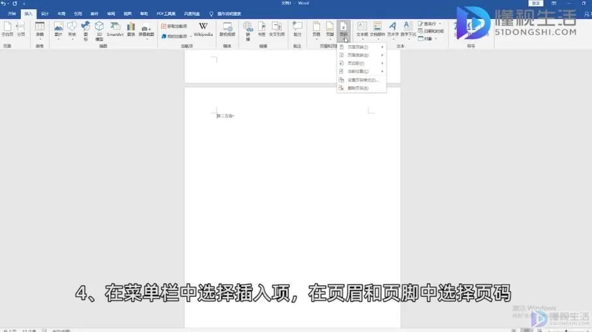
Task: Click Get Add-ins (获取加载项)
Action: click(x=174, y=27)
